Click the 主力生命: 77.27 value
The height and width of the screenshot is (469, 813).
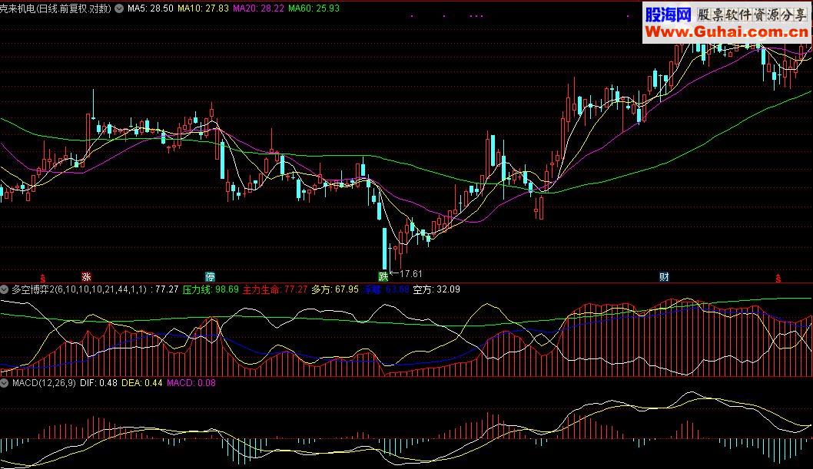(275, 289)
